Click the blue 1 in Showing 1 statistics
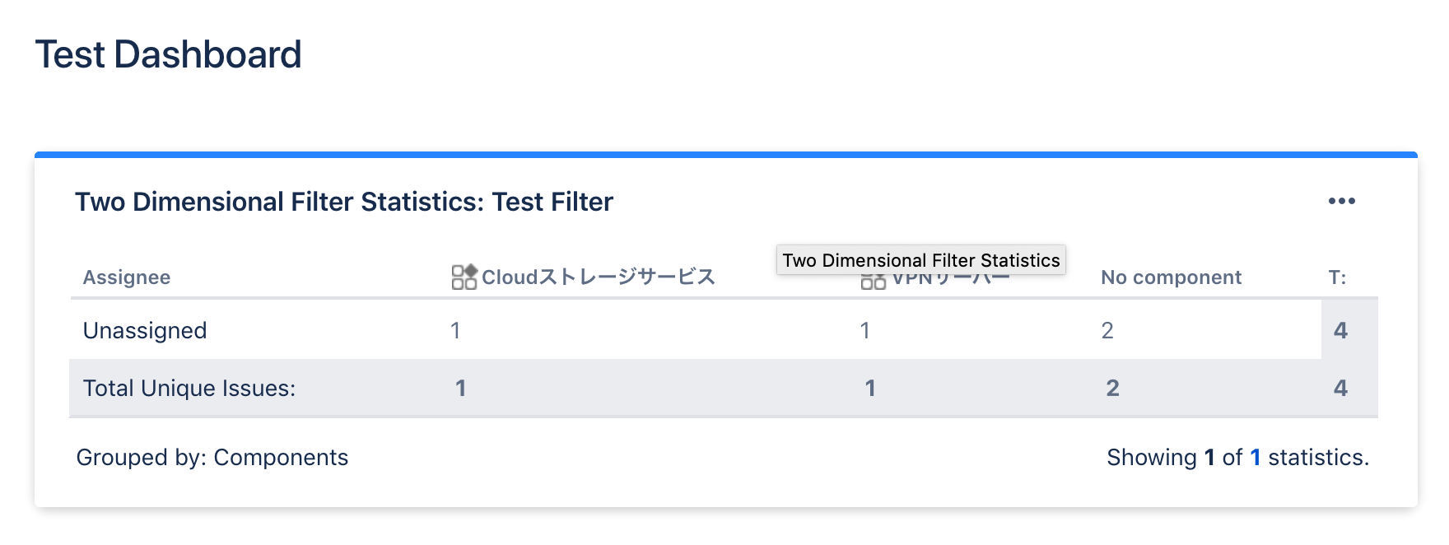 (1255, 457)
